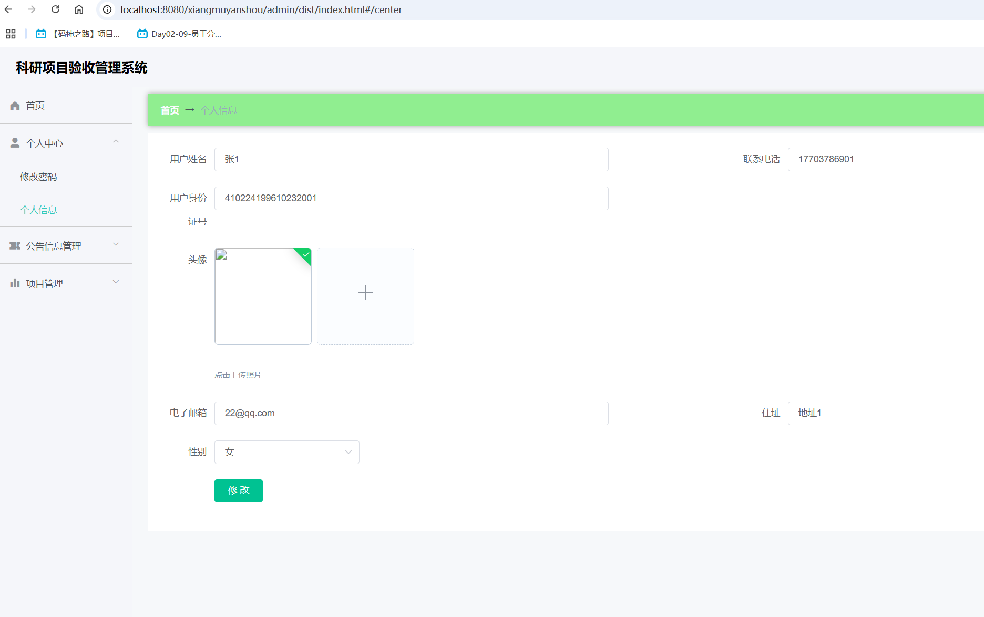The image size is (984, 617).
Task: Click the 联系电话 input field
Action: pos(886,159)
